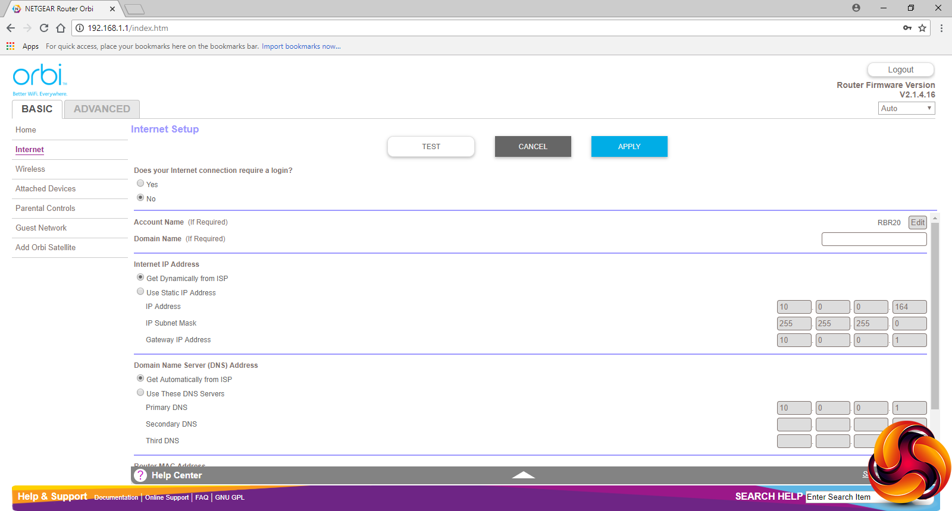Select No for login required

(140, 198)
